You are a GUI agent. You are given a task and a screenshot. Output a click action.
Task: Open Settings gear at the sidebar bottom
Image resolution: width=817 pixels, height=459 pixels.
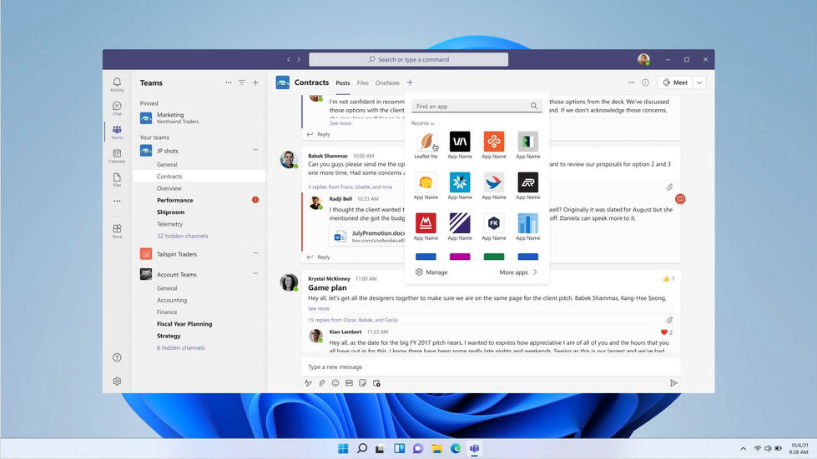117,381
